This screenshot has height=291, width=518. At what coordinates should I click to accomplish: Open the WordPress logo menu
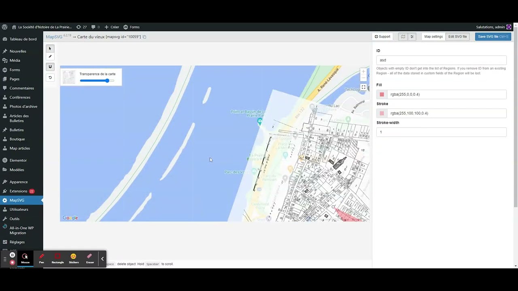point(4,27)
